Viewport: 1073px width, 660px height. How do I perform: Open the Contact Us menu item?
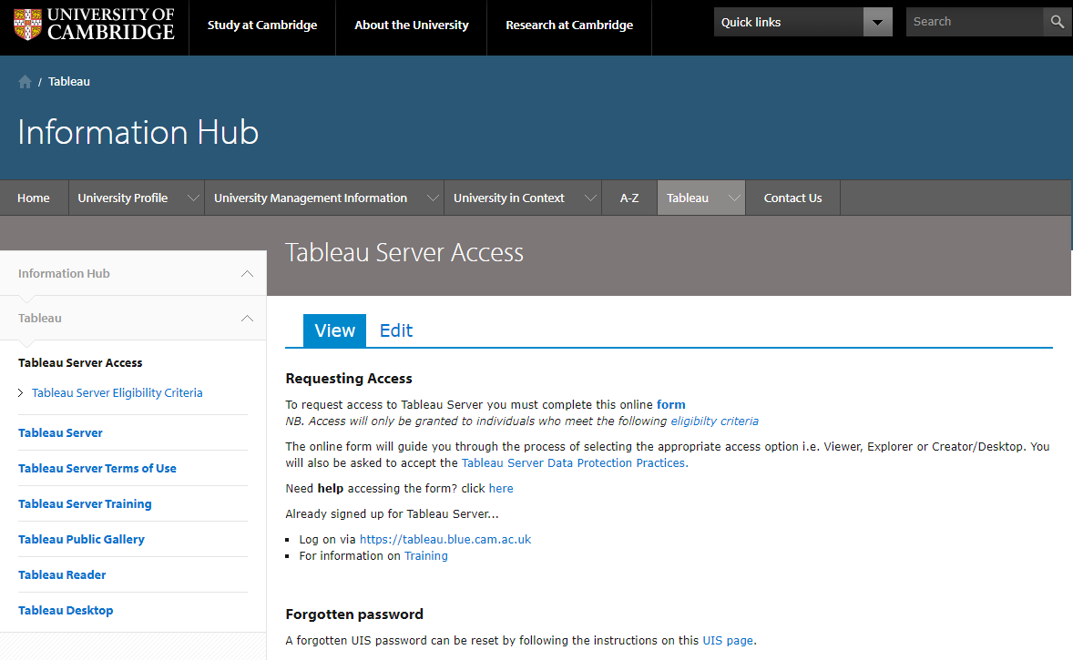(x=792, y=198)
